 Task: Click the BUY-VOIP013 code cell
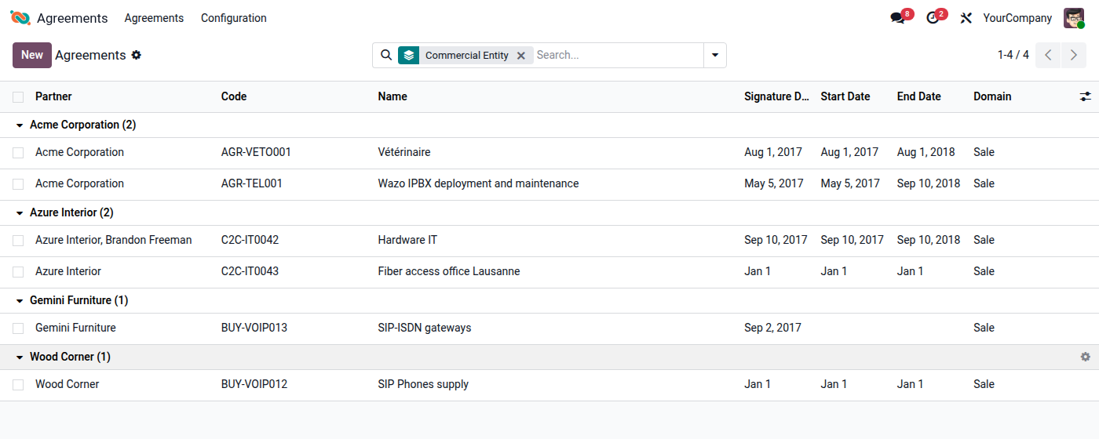coord(254,328)
